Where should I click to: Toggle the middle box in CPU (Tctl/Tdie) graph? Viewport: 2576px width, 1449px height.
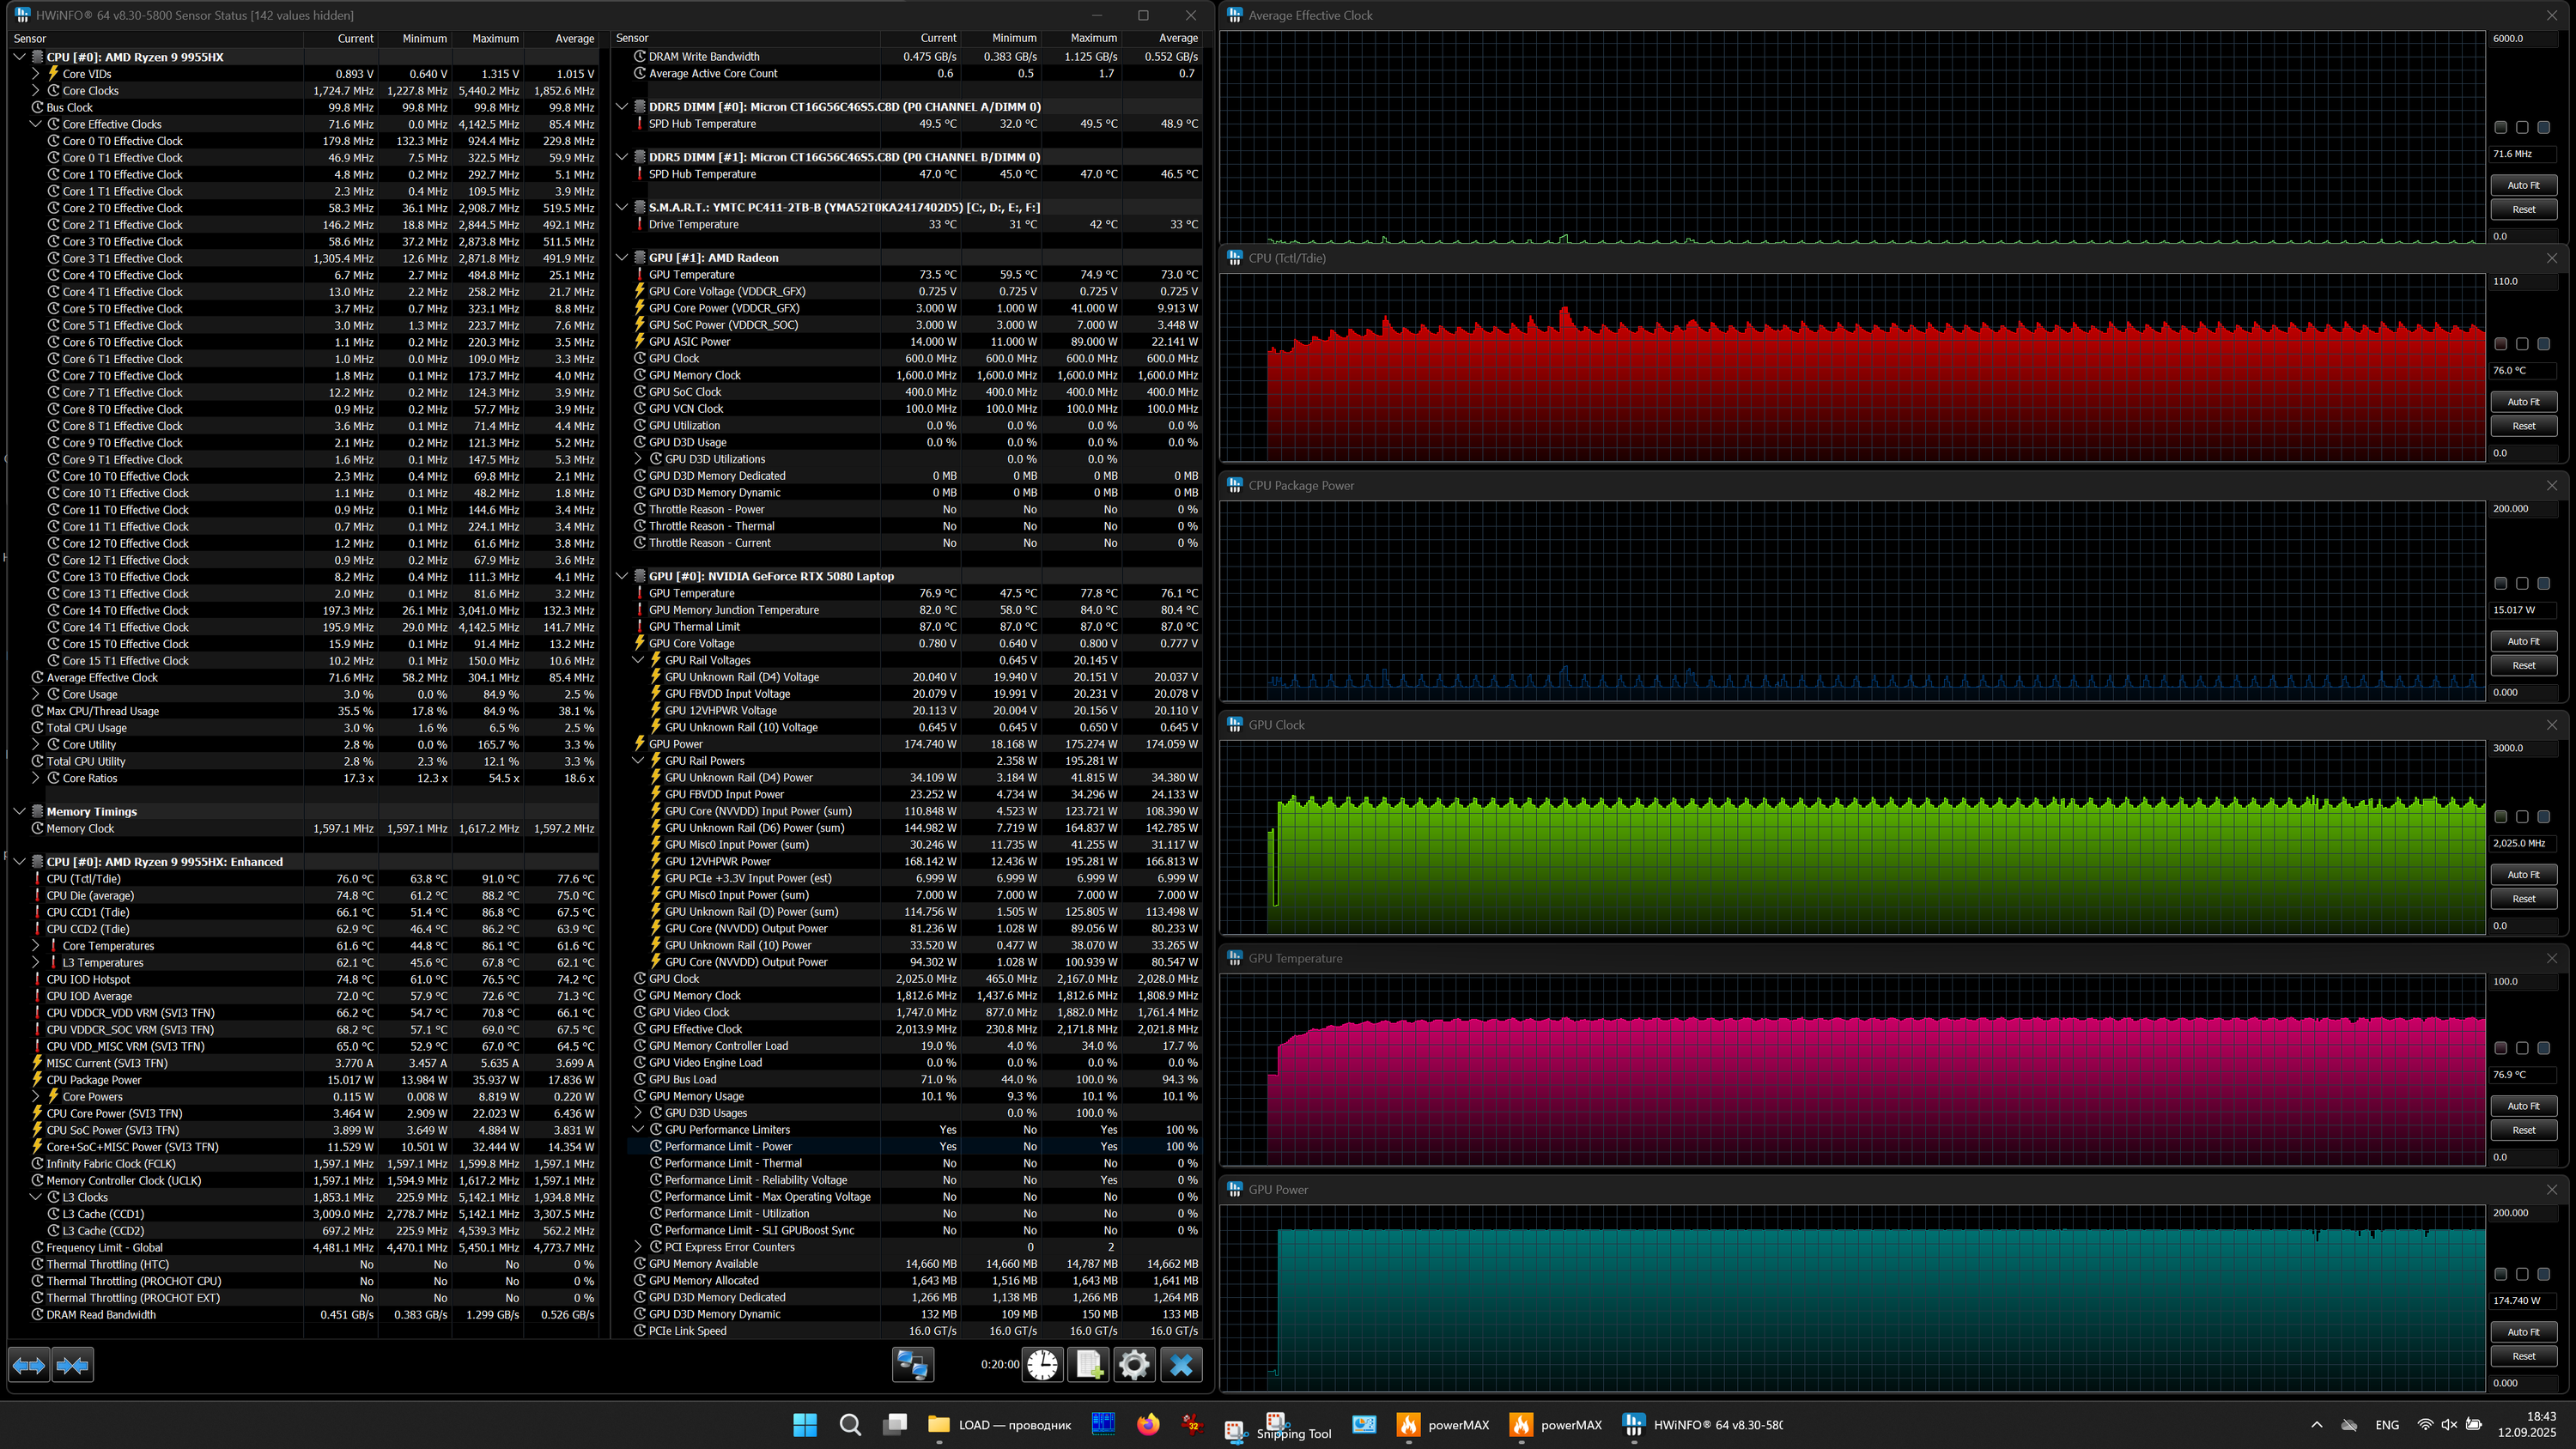tap(2522, 344)
